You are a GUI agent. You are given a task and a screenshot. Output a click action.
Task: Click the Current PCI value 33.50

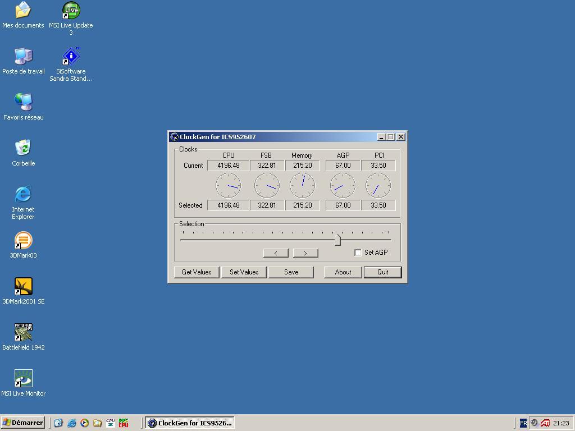pyautogui.click(x=378, y=166)
